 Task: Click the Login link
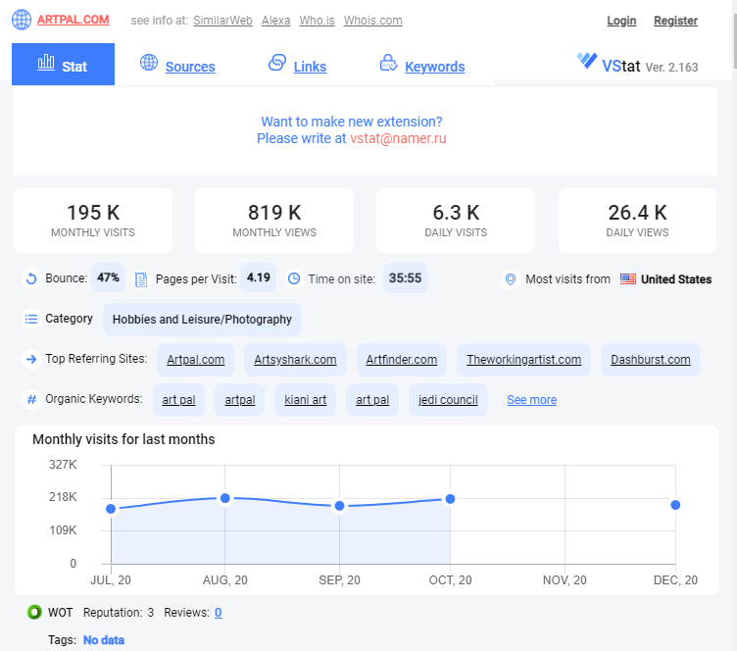pyautogui.click(x=621, y=21)
